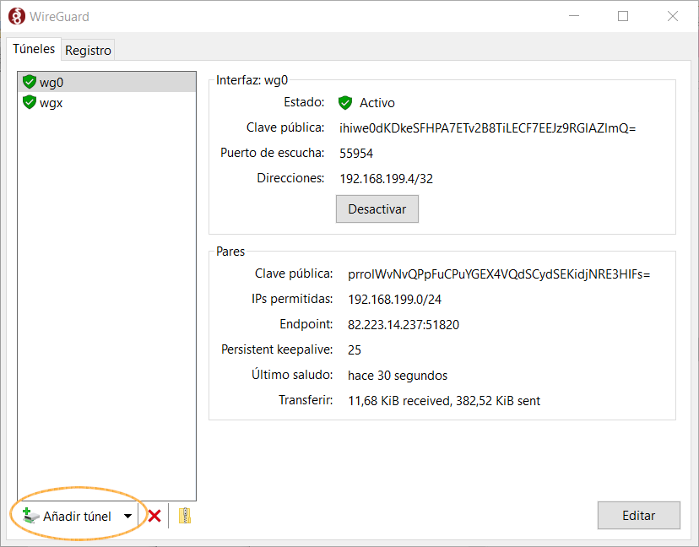Click the interface public key value
The image size is (699, 547).
point(487,128)
